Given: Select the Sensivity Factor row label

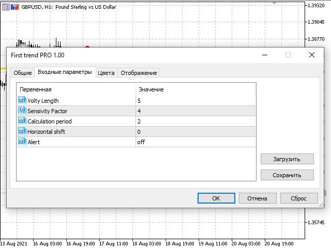Looking at the screenshot, I should coord(47,111).
